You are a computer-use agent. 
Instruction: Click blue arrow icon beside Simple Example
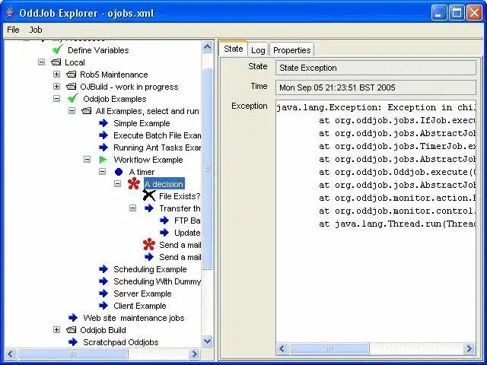(x=103, y=123)
